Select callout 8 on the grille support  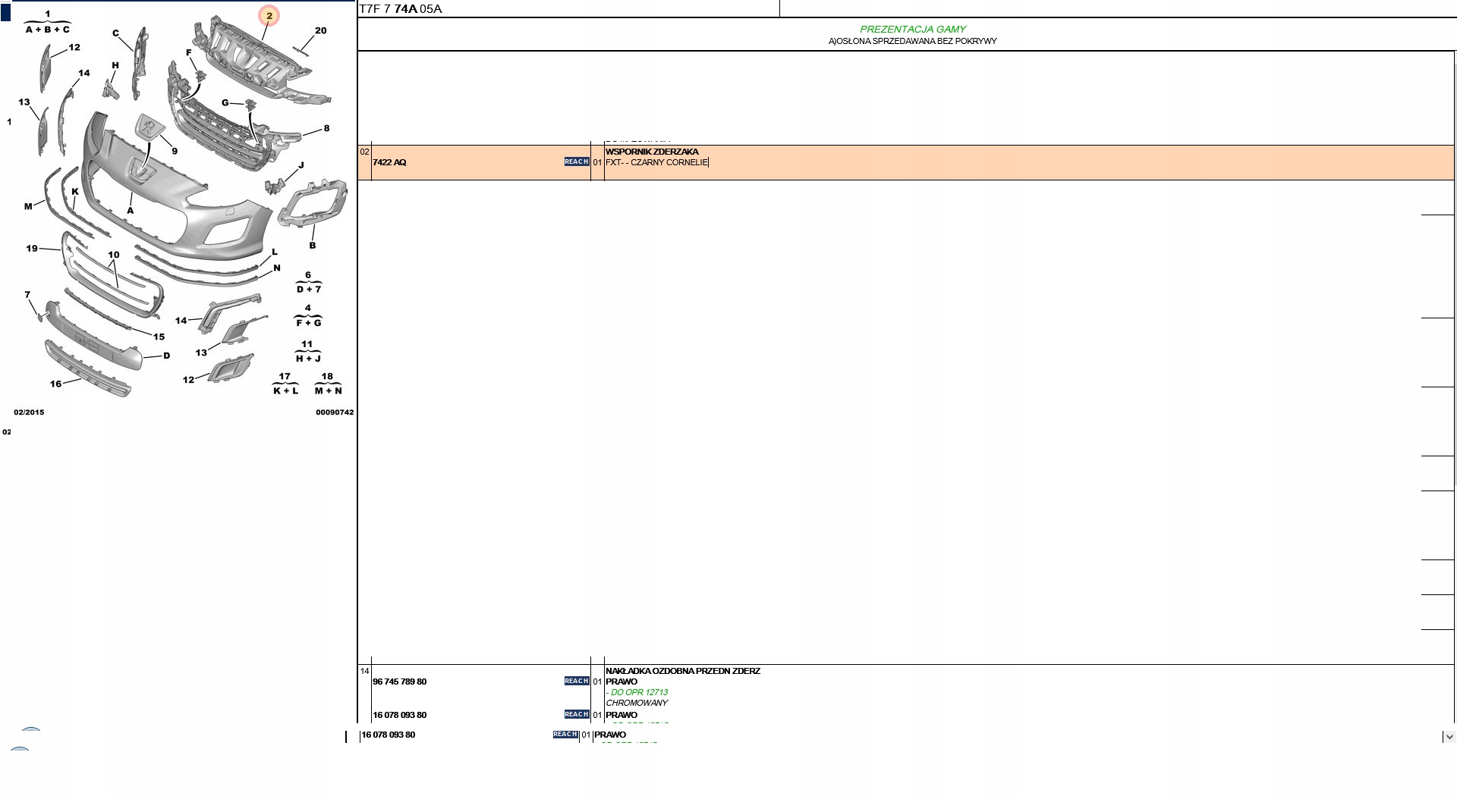[327, 128]
